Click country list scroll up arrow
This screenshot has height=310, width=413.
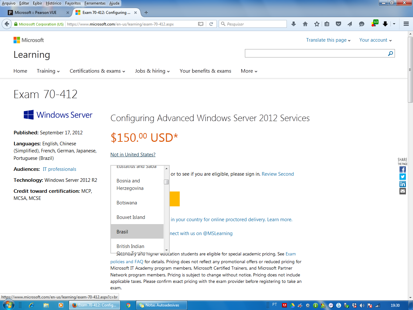click(166, 168)
